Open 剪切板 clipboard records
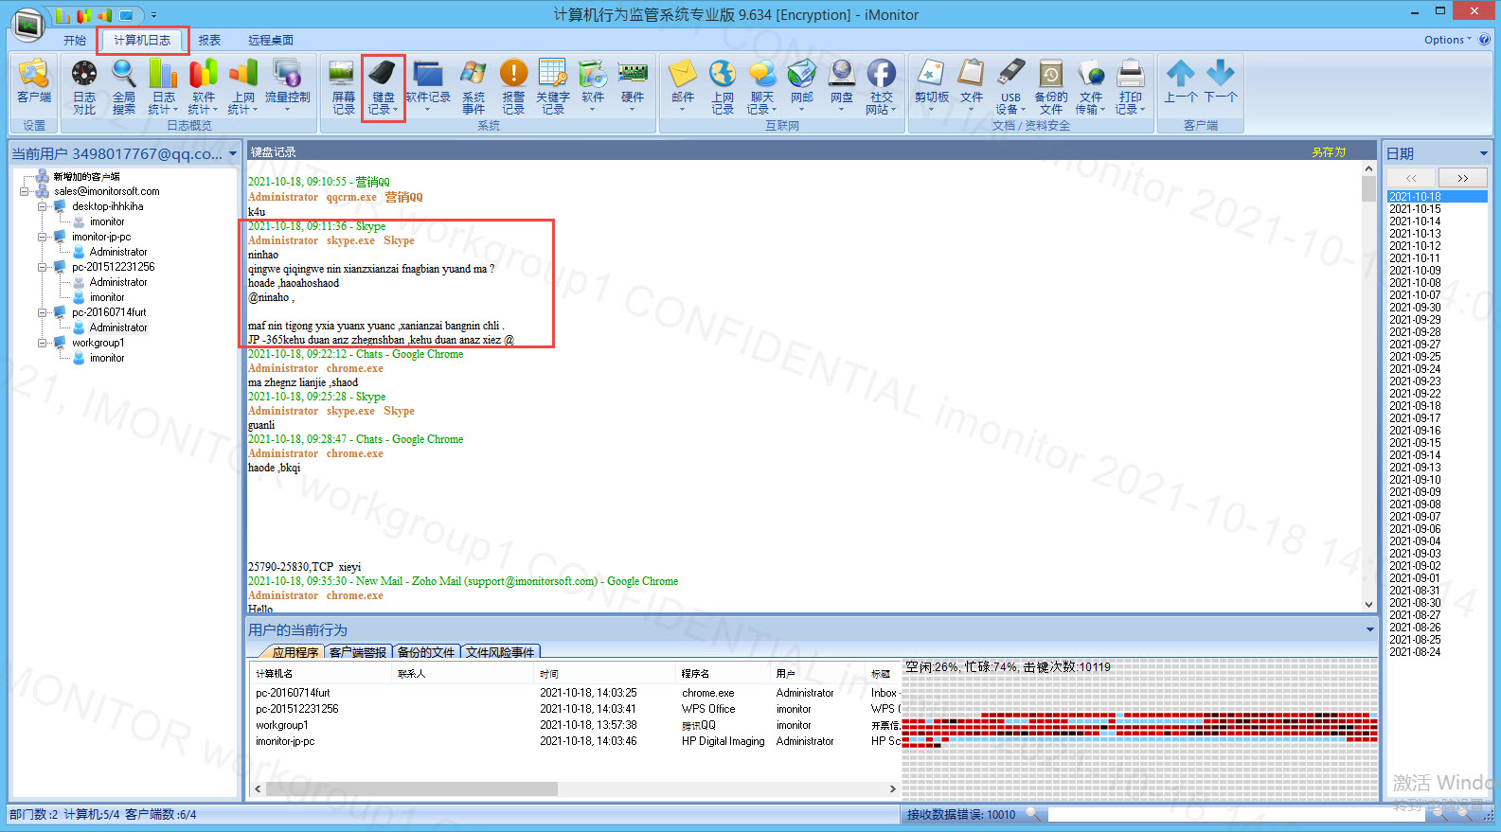 (x=932, y=85)
